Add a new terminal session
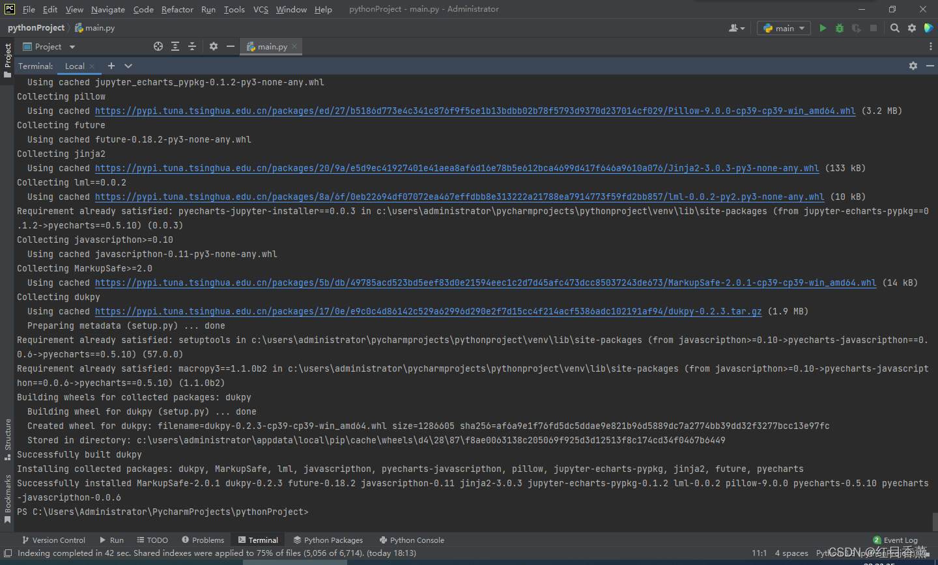Viewport: 938px width, 565px height. pyautogui.click(x=111, y=66)
